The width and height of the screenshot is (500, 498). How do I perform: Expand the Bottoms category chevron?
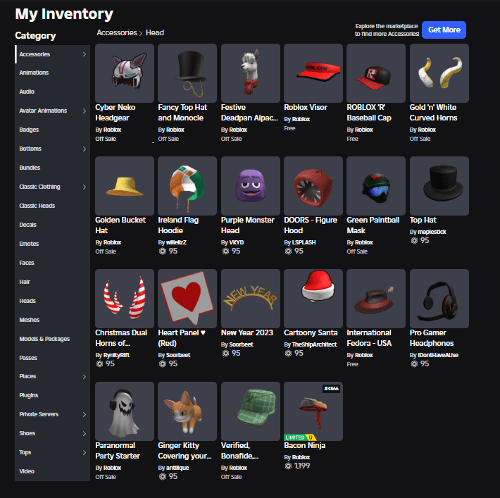(85, 149)
